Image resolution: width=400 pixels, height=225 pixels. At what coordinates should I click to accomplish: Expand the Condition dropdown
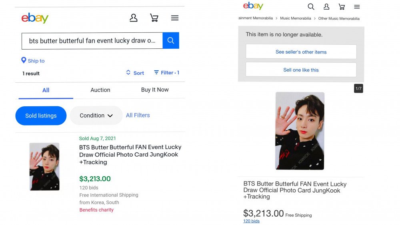point(96,115)
